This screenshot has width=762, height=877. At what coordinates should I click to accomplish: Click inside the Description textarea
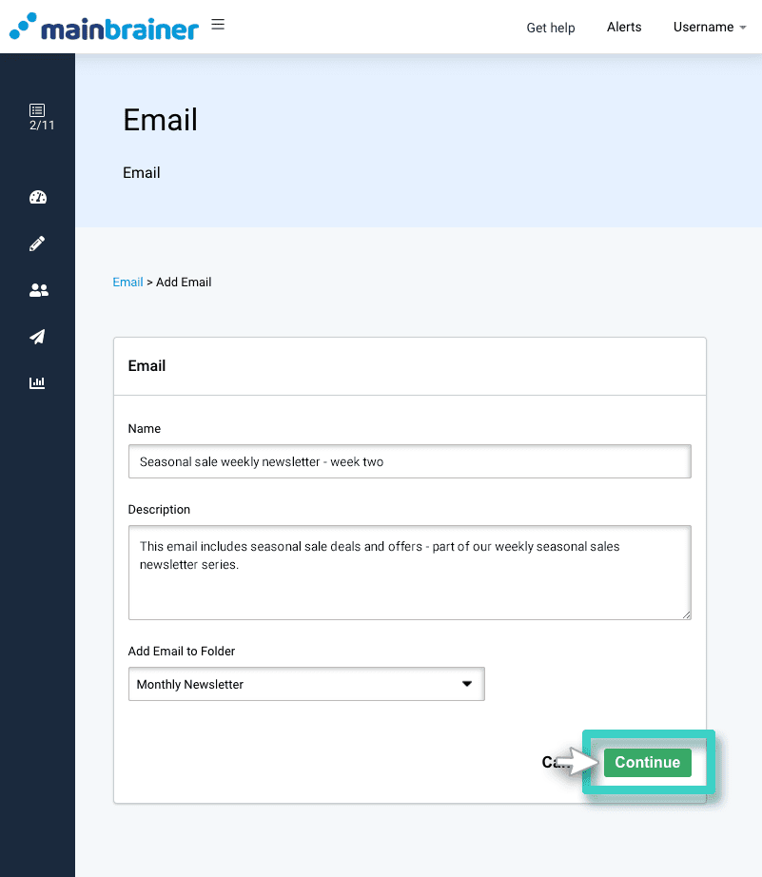409,571
